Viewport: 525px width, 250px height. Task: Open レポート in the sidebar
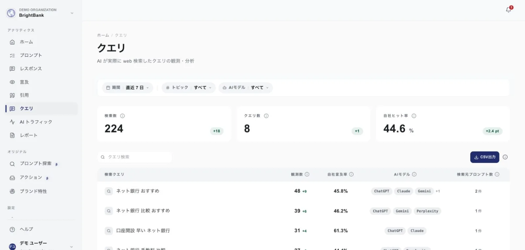tap(42, 135)
